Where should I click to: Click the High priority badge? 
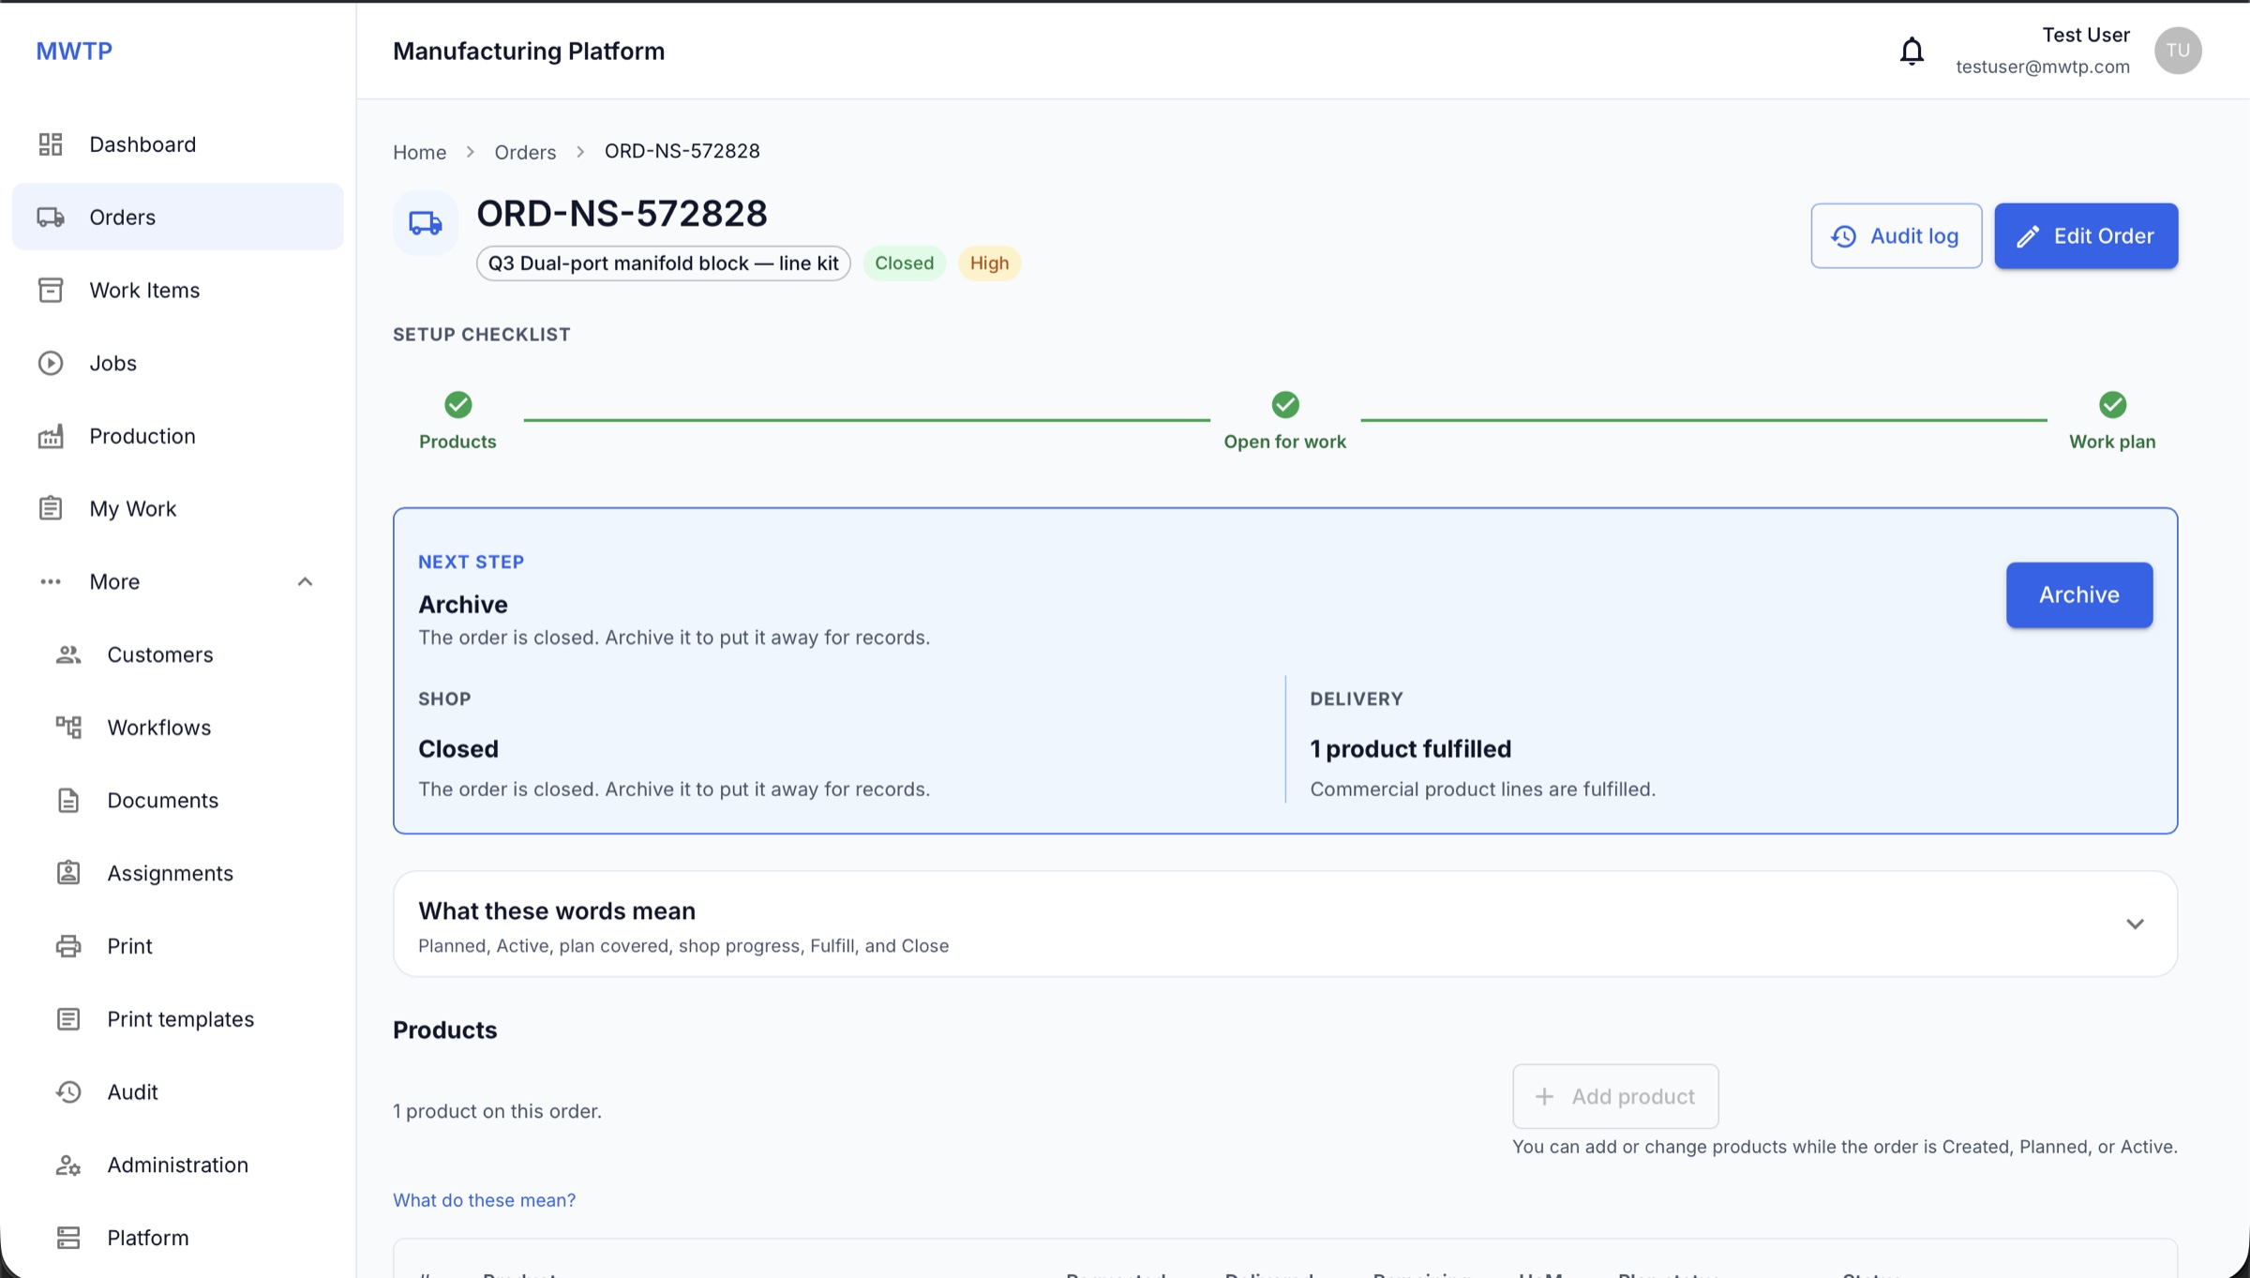click(x=989, y=263)
